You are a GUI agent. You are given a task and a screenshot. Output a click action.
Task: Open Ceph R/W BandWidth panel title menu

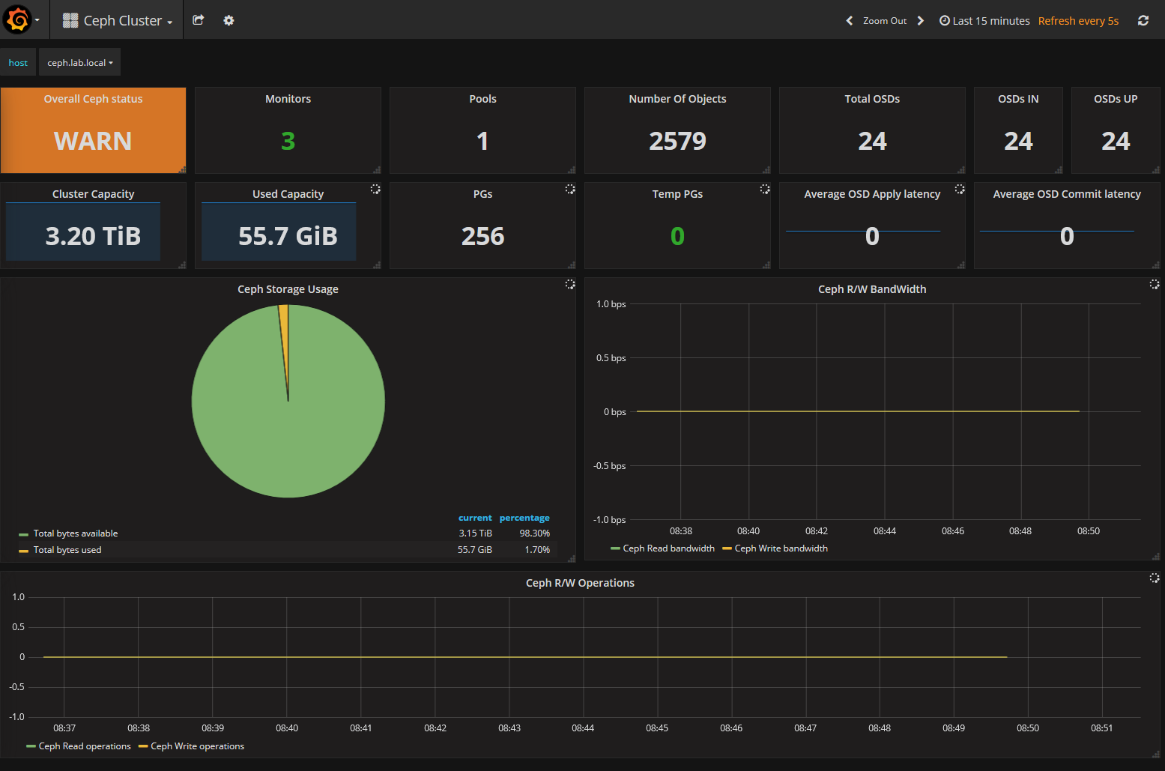872,289
